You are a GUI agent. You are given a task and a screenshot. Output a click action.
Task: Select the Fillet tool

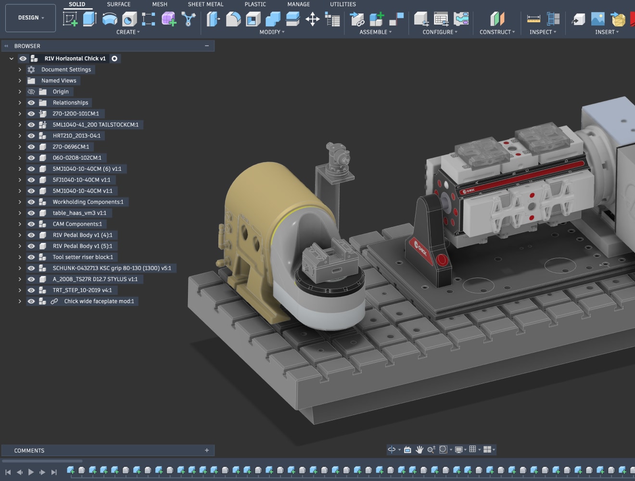[233, 19]
